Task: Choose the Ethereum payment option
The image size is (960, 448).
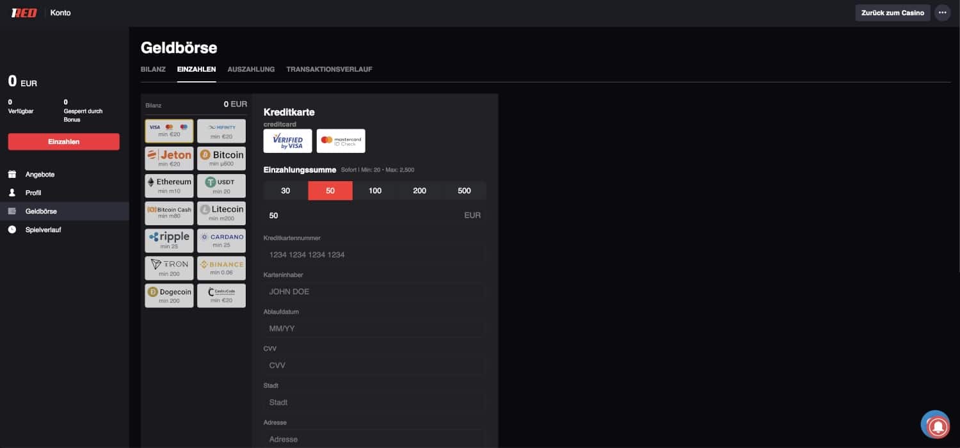Action: 169,186
